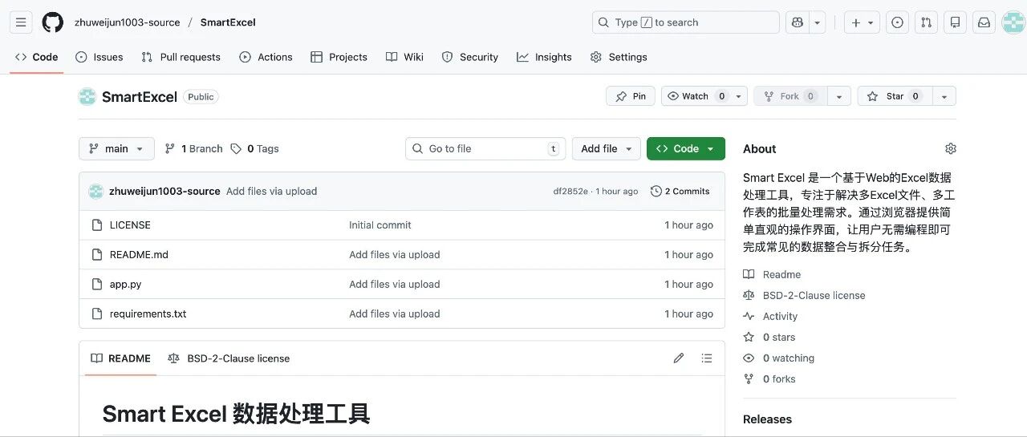Screen dimensions: 1027x437
Task: Click file icon beside requirements.txt
Action: point(96,314)
